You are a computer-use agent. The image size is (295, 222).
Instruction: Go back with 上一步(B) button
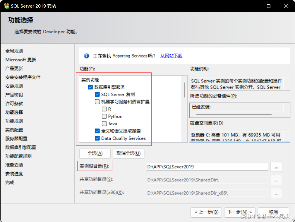tap(206, 212)
